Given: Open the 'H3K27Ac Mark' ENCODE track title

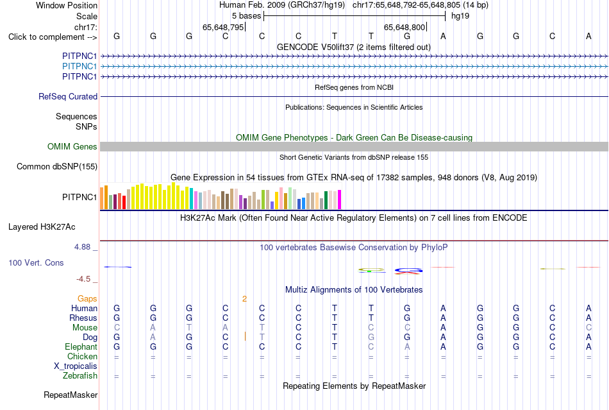Looking at the screenshot, I should (353, 218).
